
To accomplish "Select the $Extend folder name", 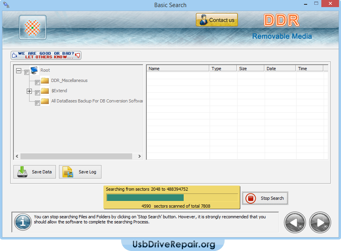I will coord(59,91).
